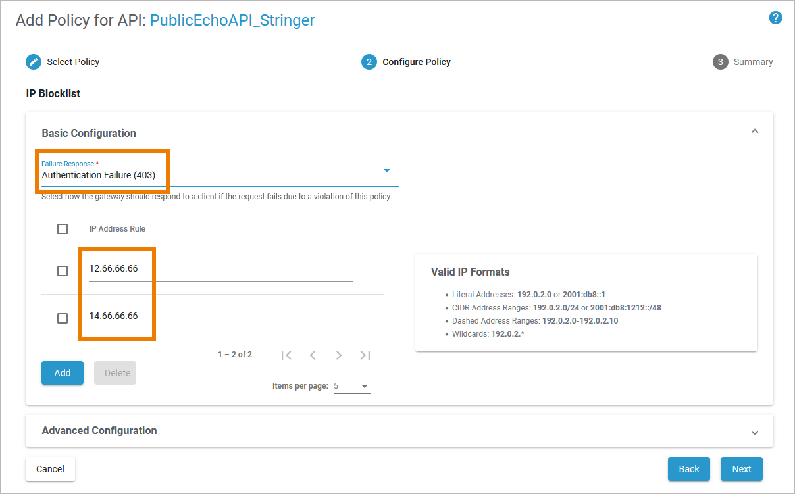Toggle the select-all IP Address Rule checkbox

[x=63, y=229]
